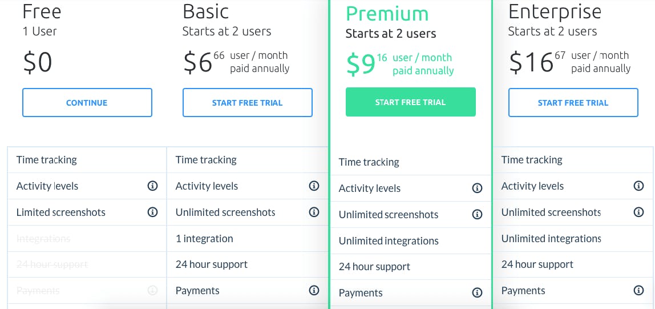Open info icon for Basic plan Activity levels

(314, 186)
